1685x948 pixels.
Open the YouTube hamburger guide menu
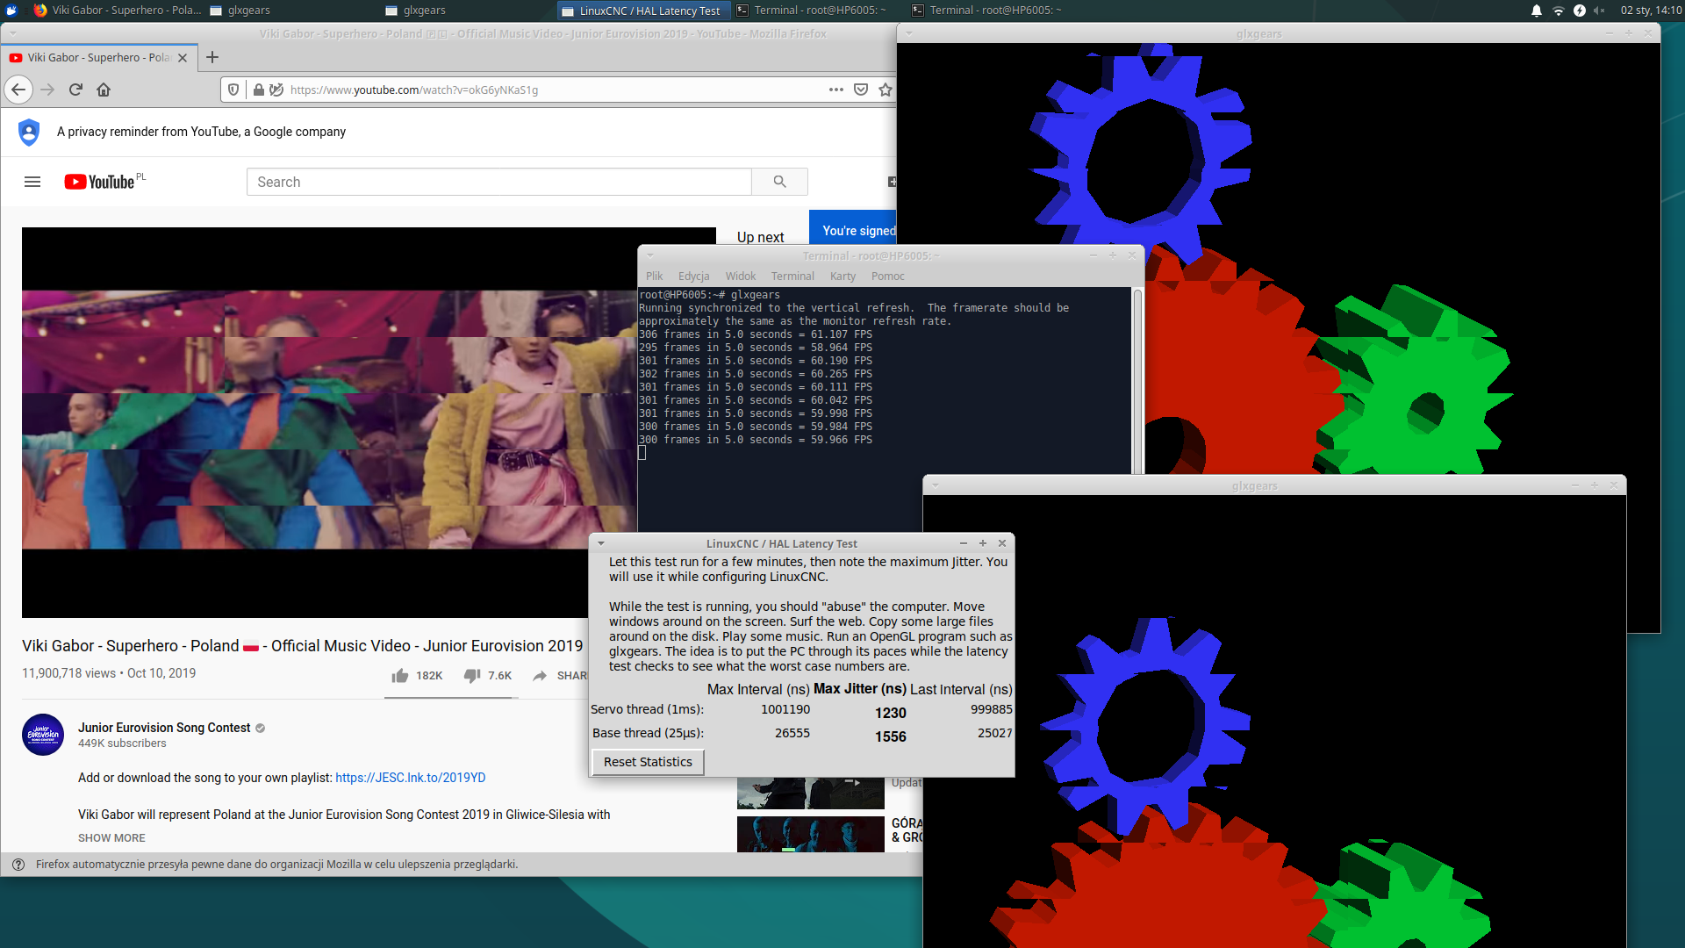(x=32, y=182)
